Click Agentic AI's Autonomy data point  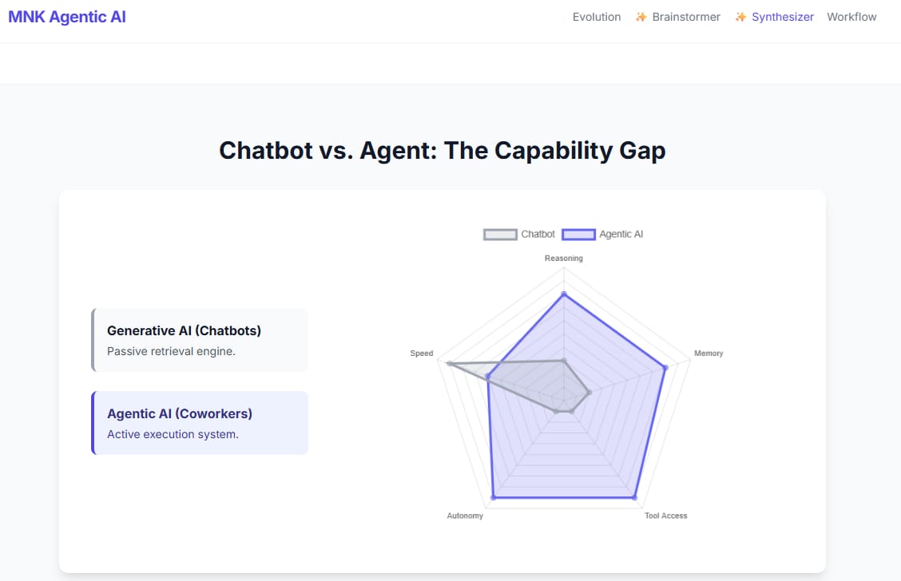[493, 497]
